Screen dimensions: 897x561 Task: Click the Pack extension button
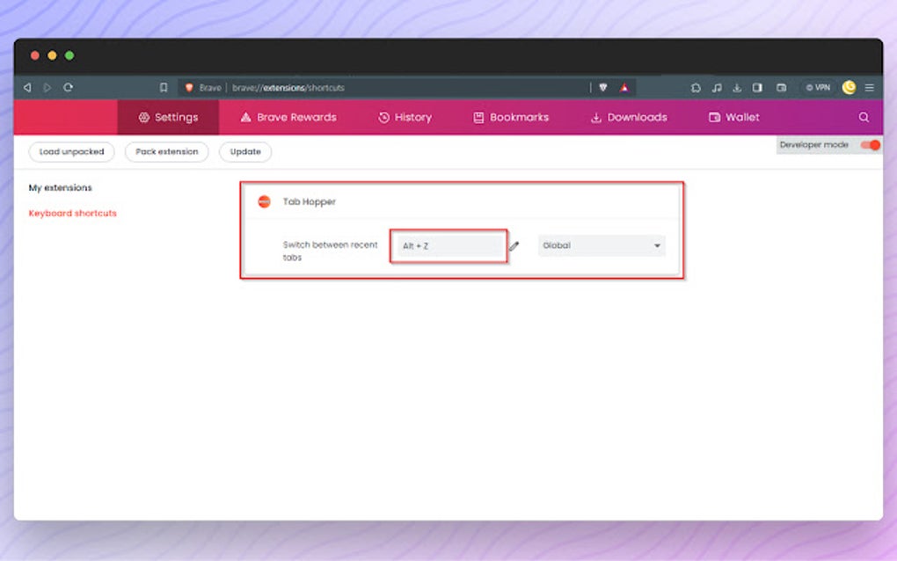(x=166, y=151)
